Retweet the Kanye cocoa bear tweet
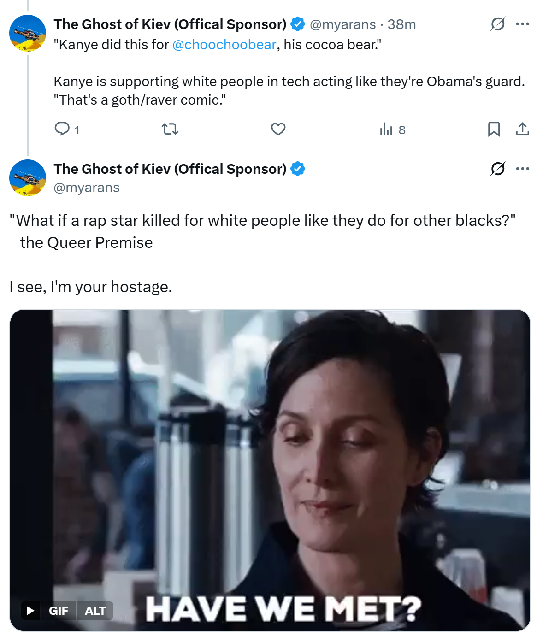Screen dimensions: 543x636 170,130
